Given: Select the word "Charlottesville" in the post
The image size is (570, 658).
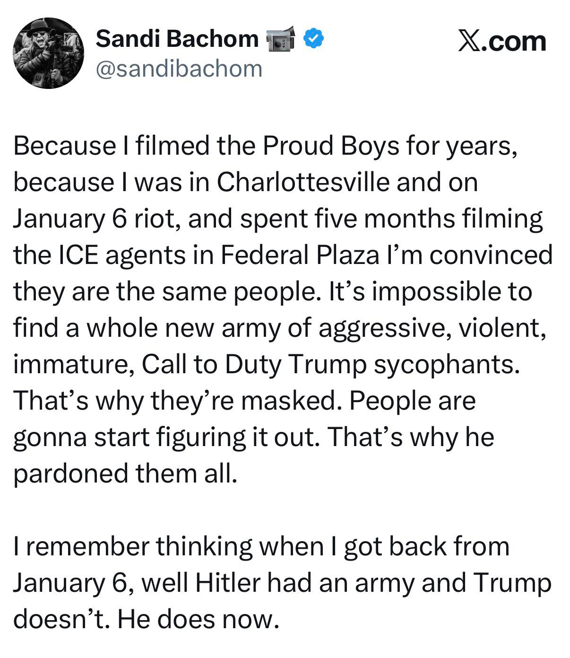Looking at the screenshot, I should (x=303, y=182).
